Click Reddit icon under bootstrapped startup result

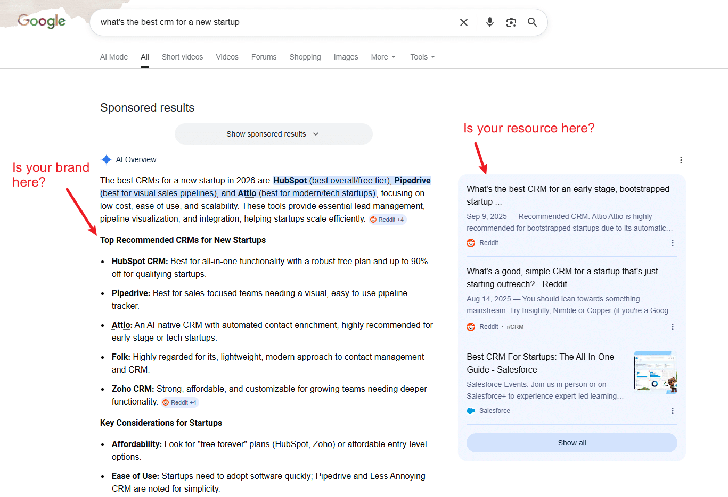(471, 243)
